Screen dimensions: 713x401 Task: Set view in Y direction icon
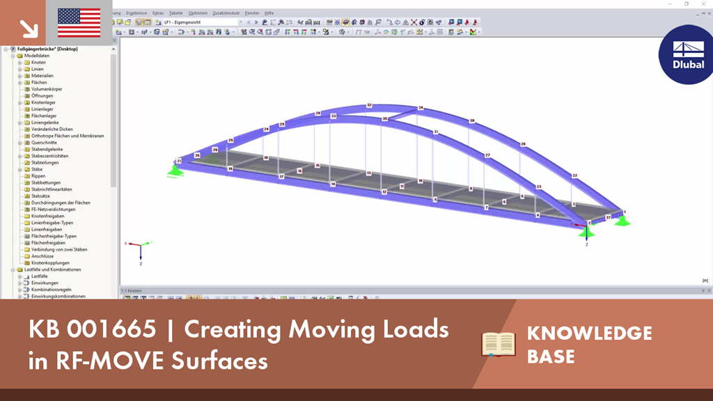(x=296, y=32)
